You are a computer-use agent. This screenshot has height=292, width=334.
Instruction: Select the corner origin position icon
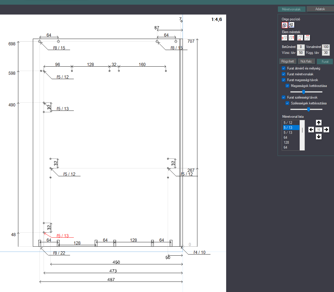(x=291, y=25)
